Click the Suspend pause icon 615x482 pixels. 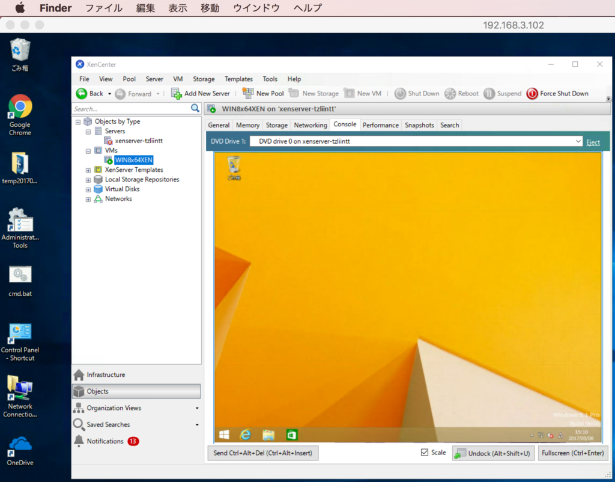point(489,93)
